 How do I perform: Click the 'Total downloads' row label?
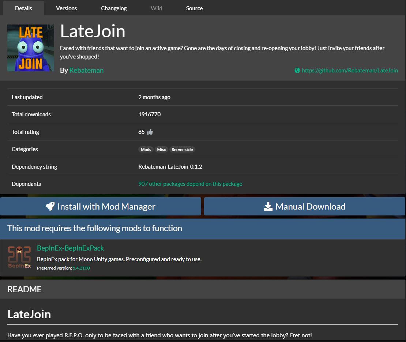click(x=31, y=114)
